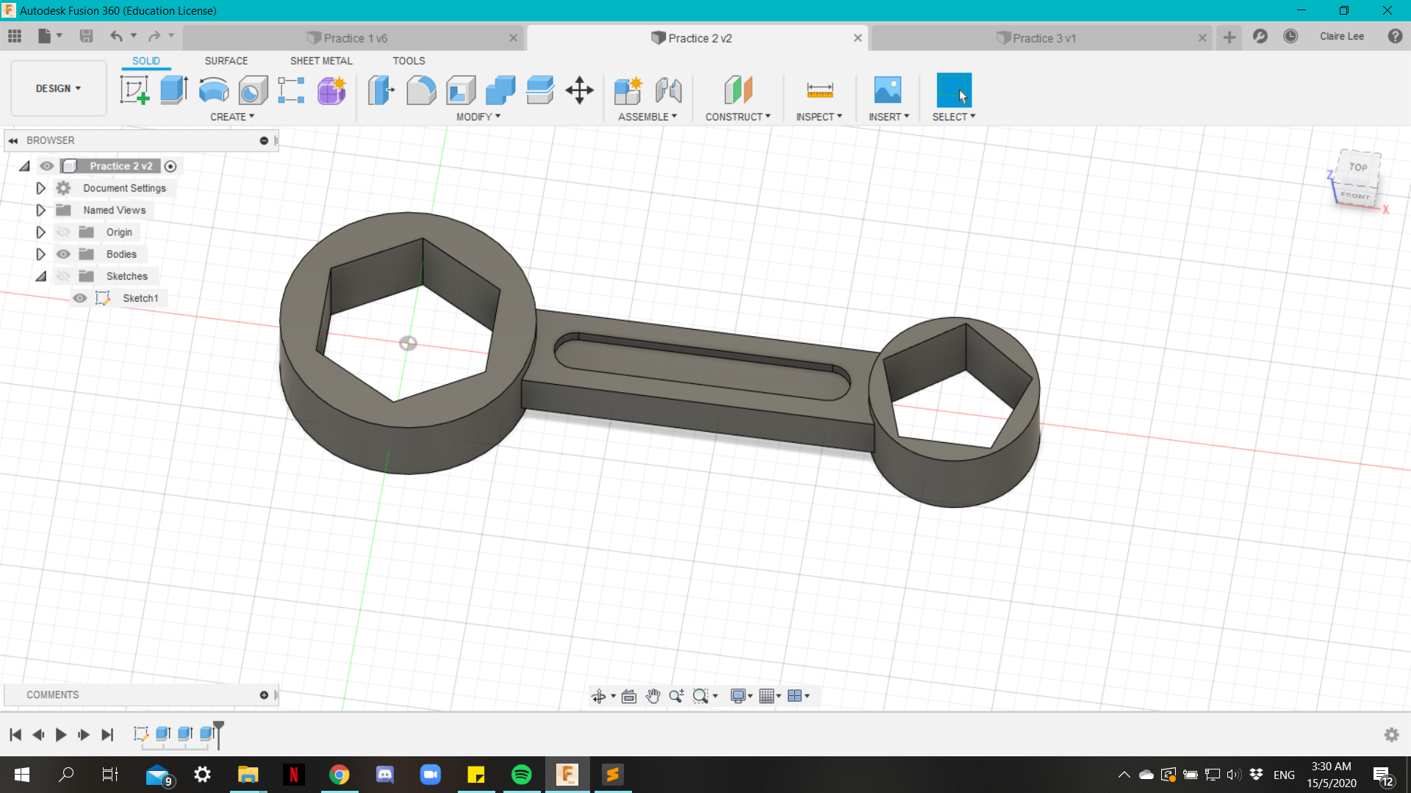The height and width of the screenshot is (793, 1411).
Task: Switch to the Practice 3 v1 document tab
Action: 1042,38
